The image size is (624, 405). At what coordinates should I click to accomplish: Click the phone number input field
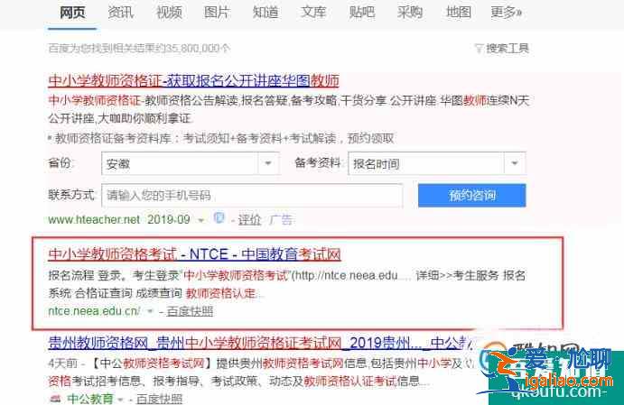(252, 195)
